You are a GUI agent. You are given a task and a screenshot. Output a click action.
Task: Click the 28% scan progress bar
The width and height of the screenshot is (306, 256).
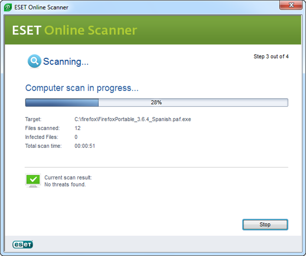coord(157,102)
